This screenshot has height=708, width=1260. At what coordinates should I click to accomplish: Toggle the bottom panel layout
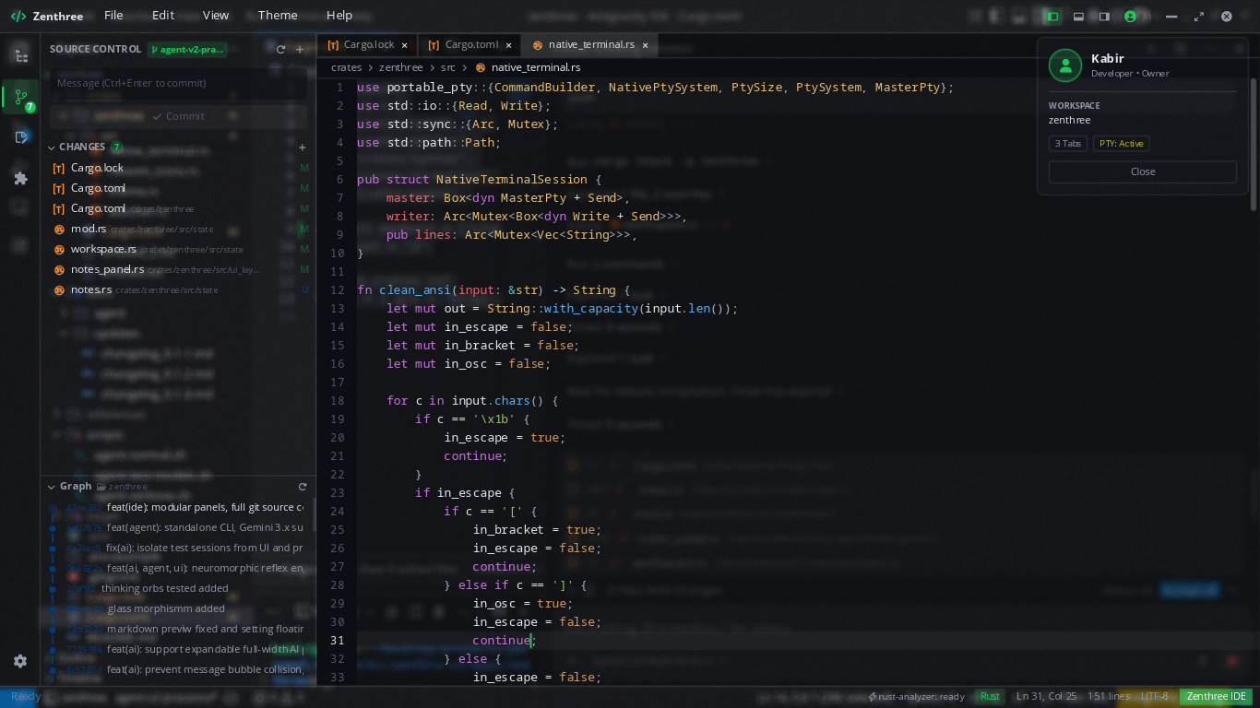(x=1078, y=17)
